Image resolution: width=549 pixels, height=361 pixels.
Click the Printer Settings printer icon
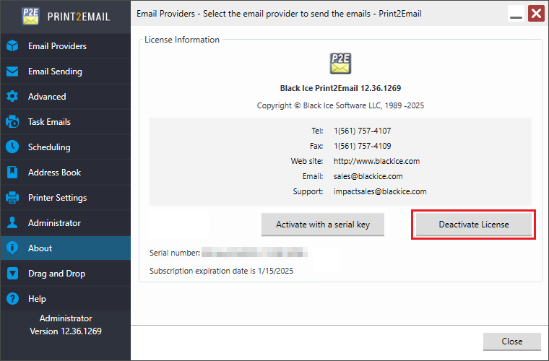click(12, 198)
